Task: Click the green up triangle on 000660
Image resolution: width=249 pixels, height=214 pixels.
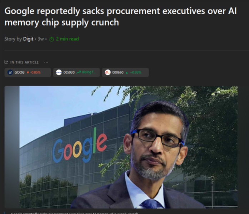Action: 127,73
